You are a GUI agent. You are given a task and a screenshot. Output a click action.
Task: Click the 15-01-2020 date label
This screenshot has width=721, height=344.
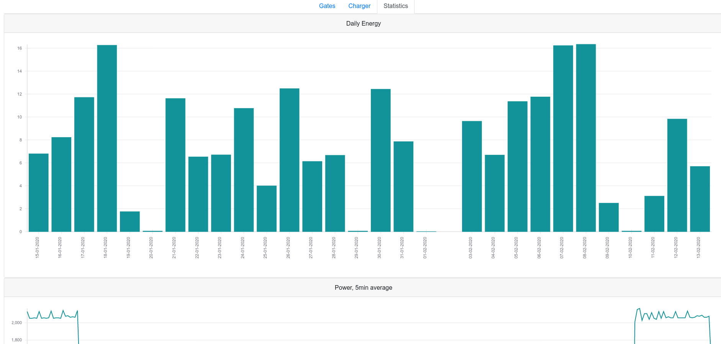point(37,248)
